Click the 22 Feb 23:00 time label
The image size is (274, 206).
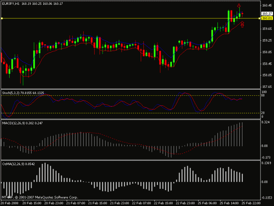click(x=185, y=203)
